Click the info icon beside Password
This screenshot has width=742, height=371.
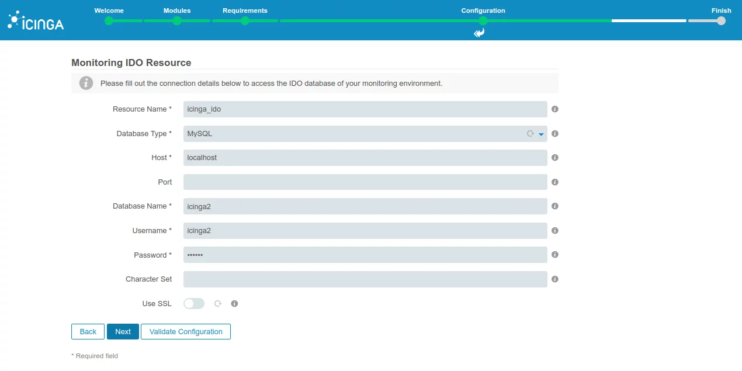(555, 255)
